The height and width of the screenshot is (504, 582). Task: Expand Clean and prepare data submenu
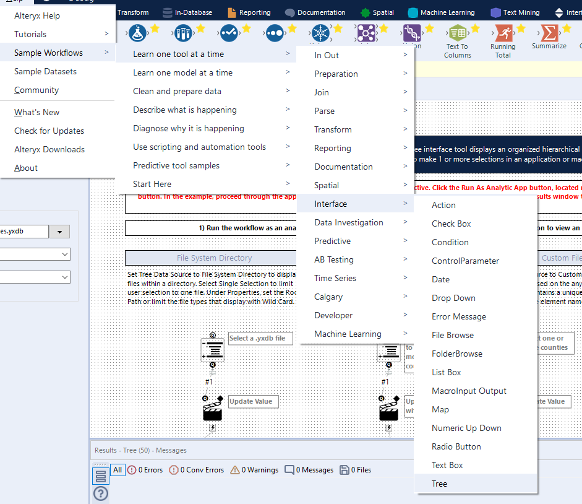[206, 91]
